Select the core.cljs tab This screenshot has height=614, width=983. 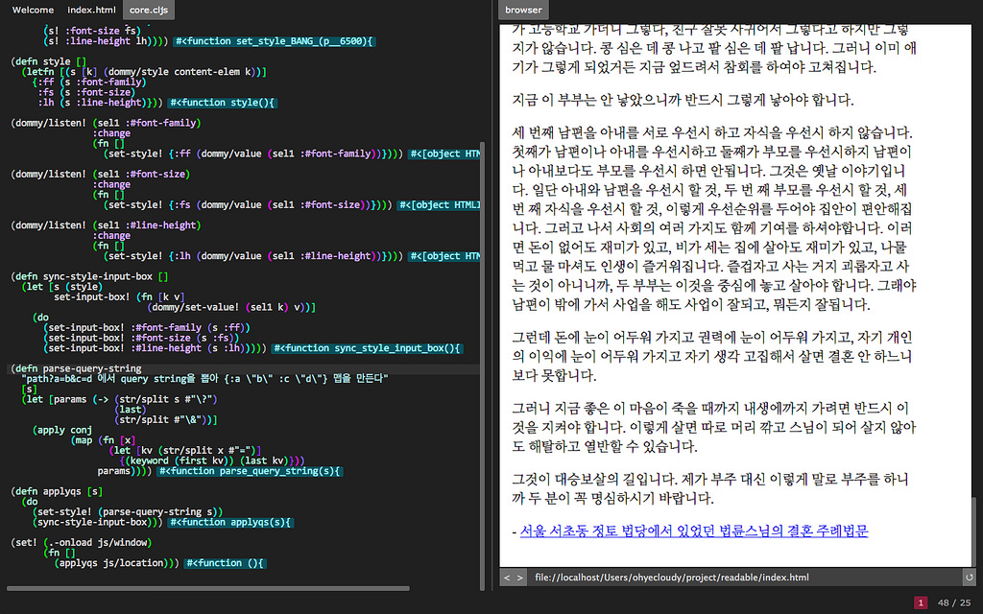pos(148,10)
